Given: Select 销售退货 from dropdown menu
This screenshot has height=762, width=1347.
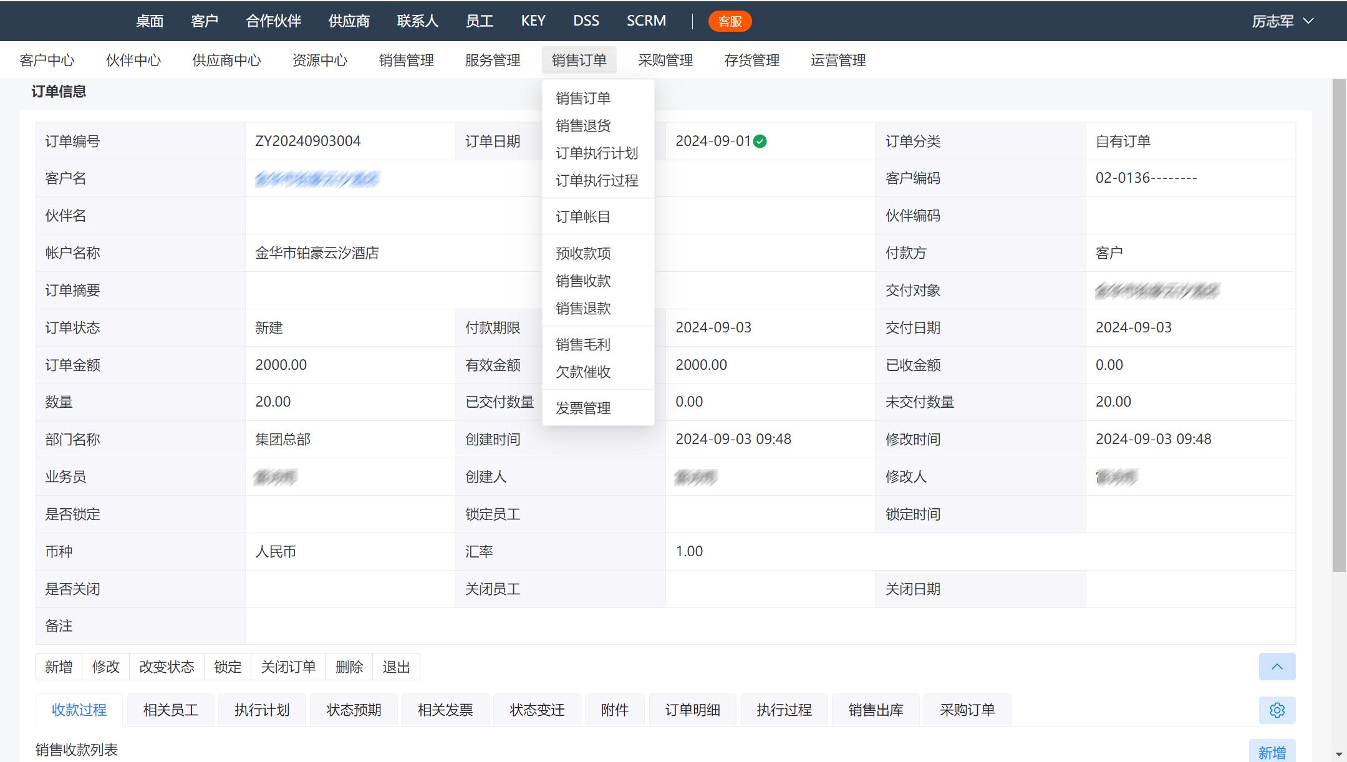Looking at the screenshot, I should click(583, 126).
